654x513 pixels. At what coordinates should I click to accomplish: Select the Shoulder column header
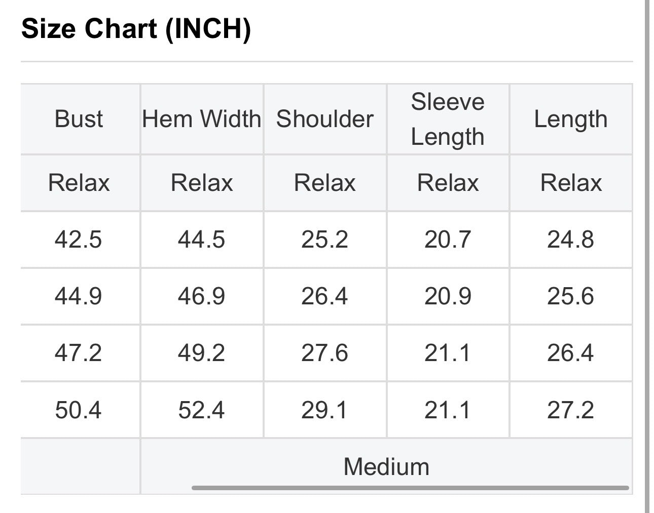[324, 119]
